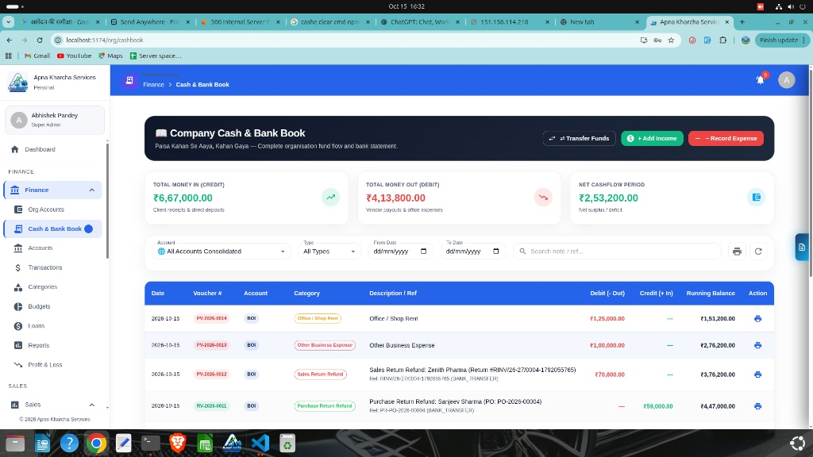Click the Finance breadcrumb link
Screen dimensions: 813x457
[153, 84]
